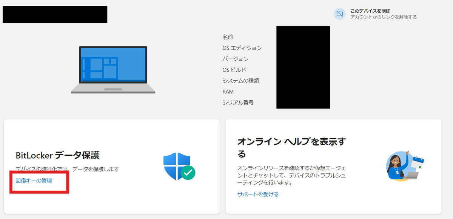This screenshot has height=219, width=453.
Task: Click the "システムの種類" label
Action: click(240, 81)
